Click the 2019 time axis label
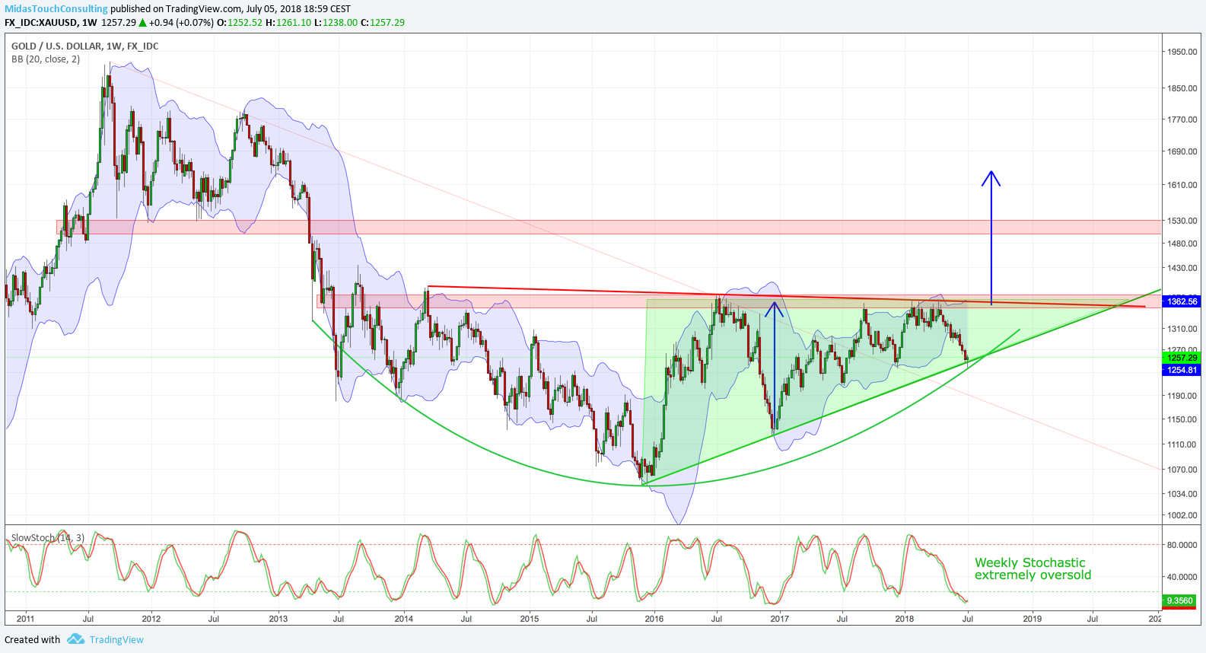The height and width of the screenshot is (653, 1206). click(x=1033, y=619)
